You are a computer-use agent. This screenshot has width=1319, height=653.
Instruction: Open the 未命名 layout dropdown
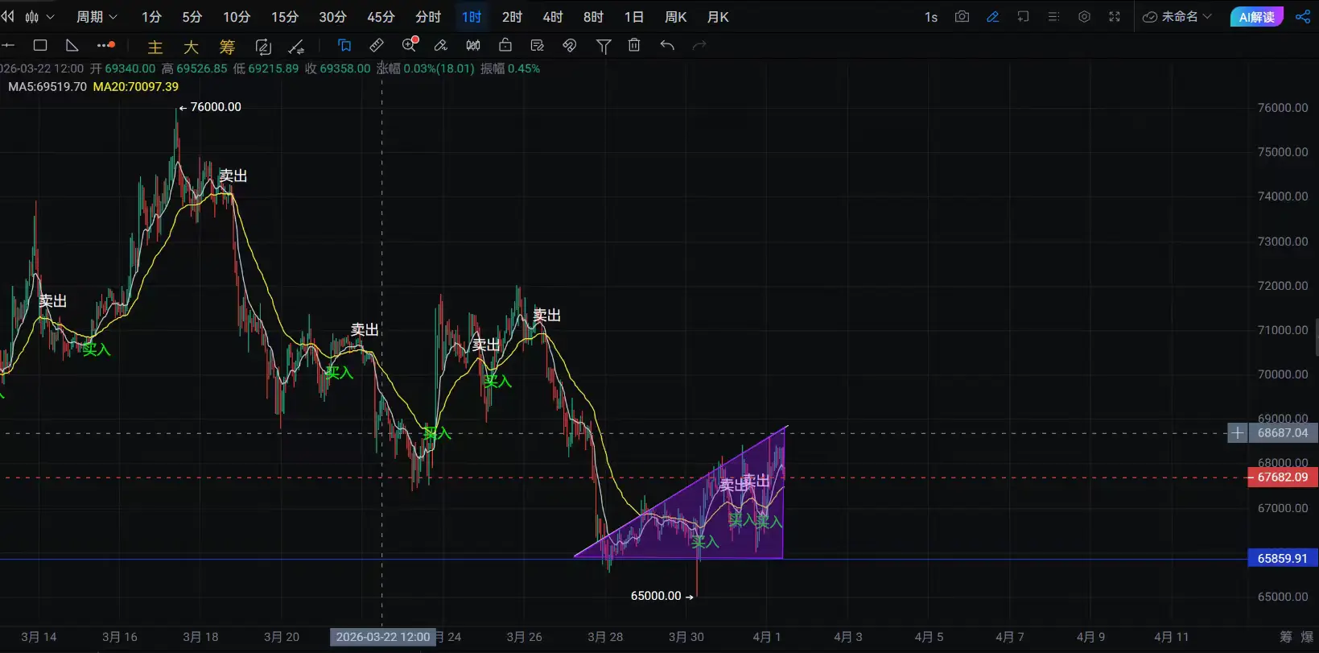pyautogui.click(x=1177, y=17)
